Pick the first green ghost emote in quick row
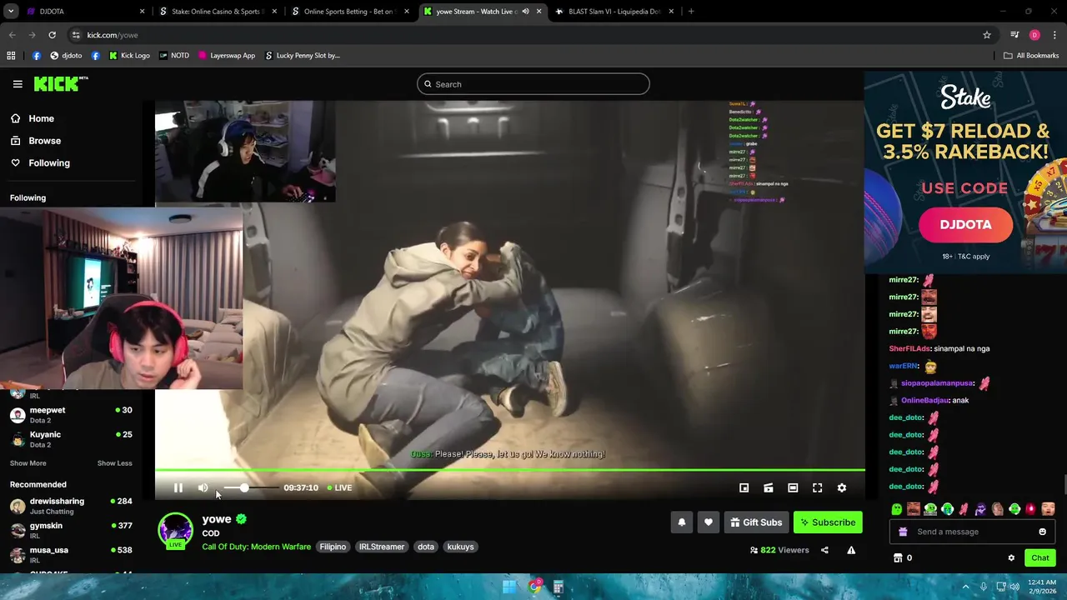 tap(897, 509)
